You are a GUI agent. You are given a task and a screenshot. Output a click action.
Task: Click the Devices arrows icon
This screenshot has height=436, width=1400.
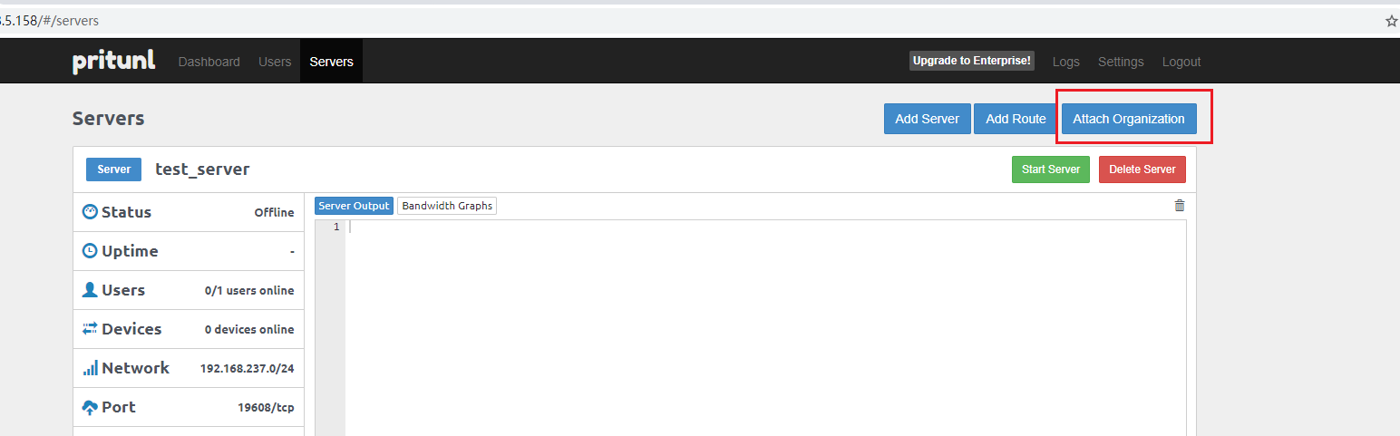coord(90,329)
